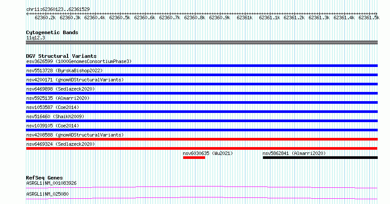This screenshot has width=390, height=204.
Task: Click the 62360.4k ruler tick label
Action: (95, 18)
